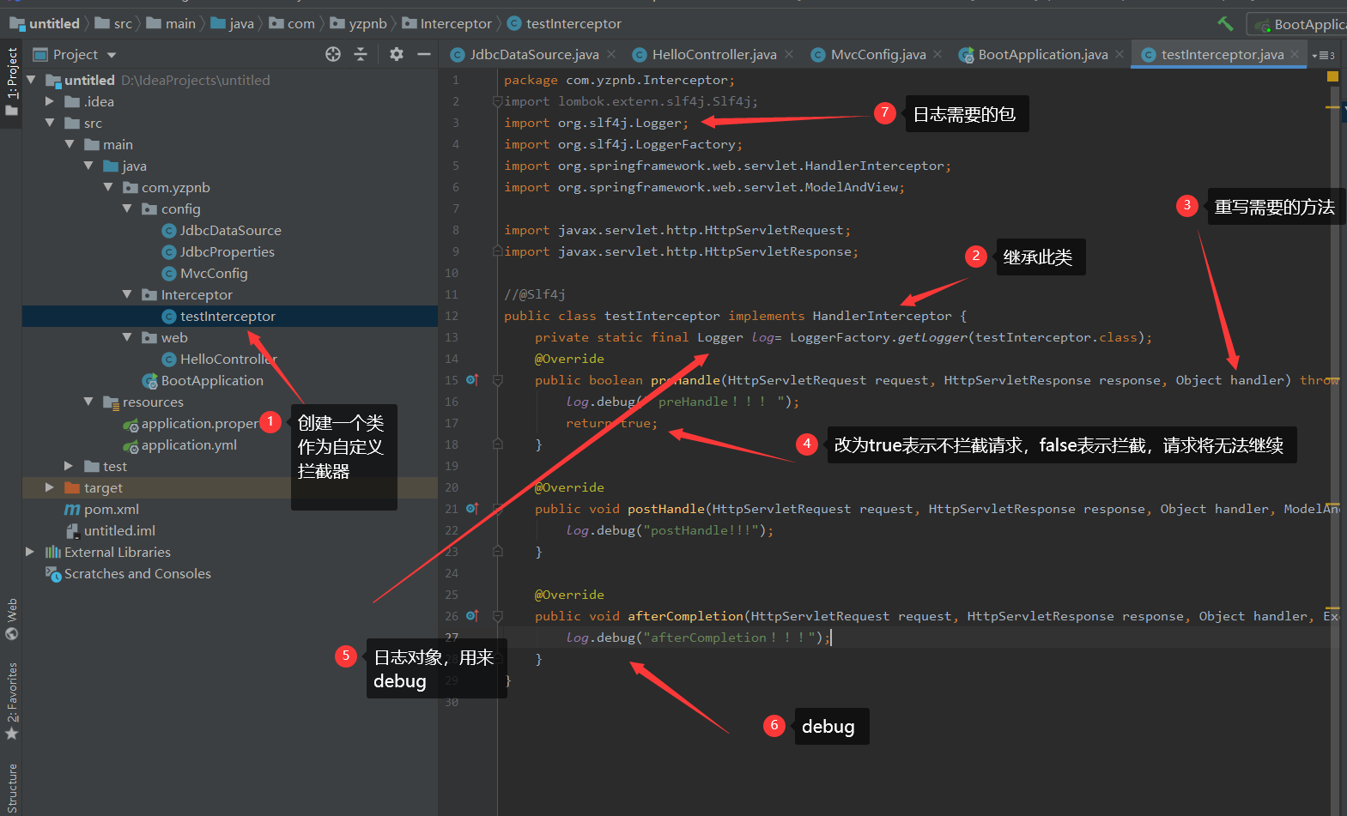Collapse the resources folder
Viewport: 1347px width, 816px height.
click(88, 402)
